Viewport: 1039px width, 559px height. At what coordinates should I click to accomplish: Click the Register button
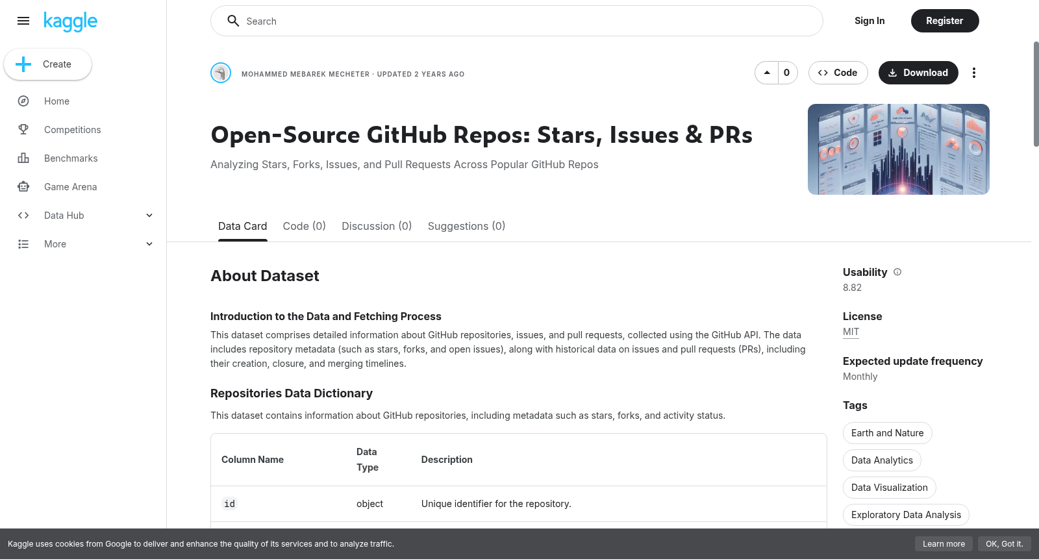944,21
